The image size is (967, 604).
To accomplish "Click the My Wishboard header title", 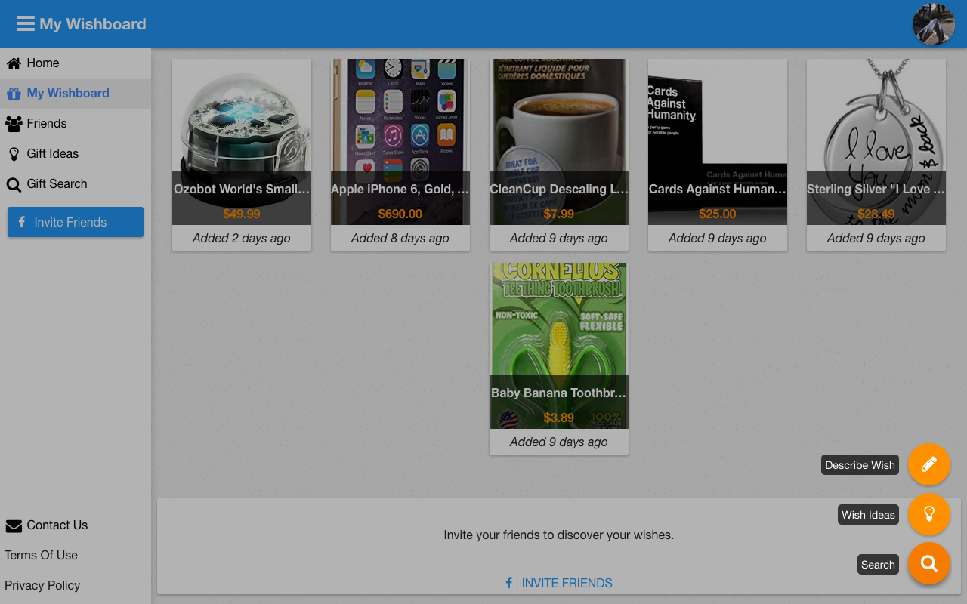I will (x=93, y=24).
